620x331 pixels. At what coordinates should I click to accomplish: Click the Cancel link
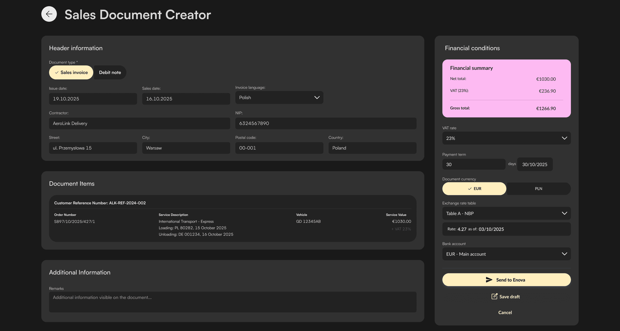click(x=505, y=312)
